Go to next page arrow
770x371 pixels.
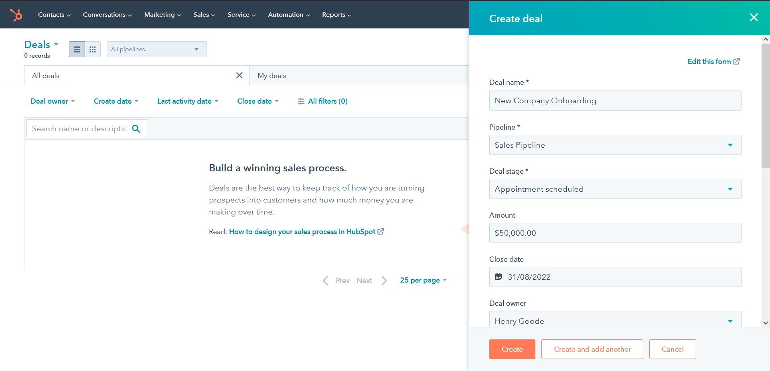(x=384, y=281)
